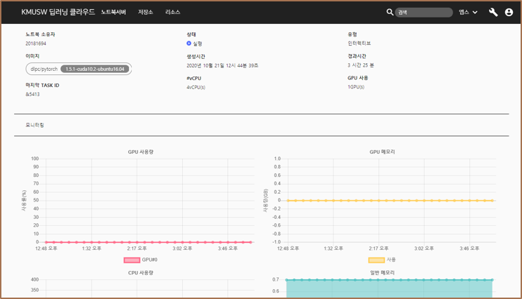Click the 4vCPU(s) value
The height and width of the screenshot is (299, 522).
click(195, 87)
